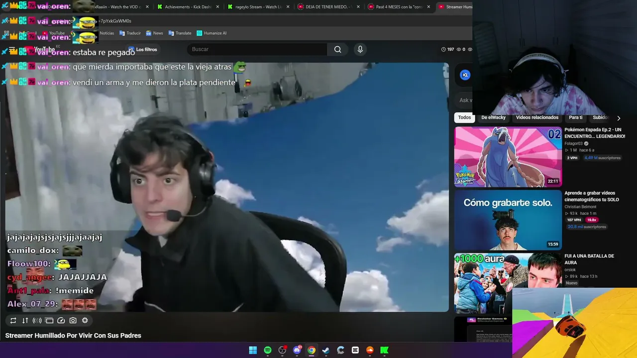The width and height of the screenshot is (637, 358).
Task: Open the Pokémon Espada Ep.2 video thumbnail
Action: click(508, 157)
